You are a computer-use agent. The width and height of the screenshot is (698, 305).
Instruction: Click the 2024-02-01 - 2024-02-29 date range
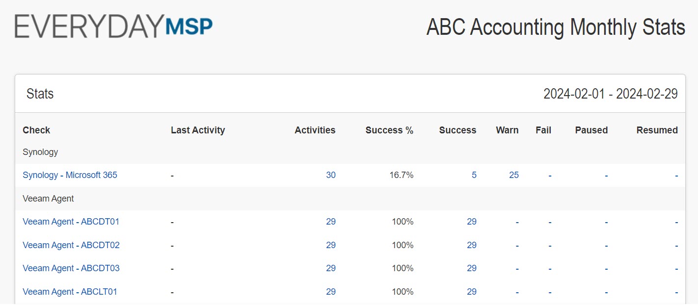click(x=610, y=94)
